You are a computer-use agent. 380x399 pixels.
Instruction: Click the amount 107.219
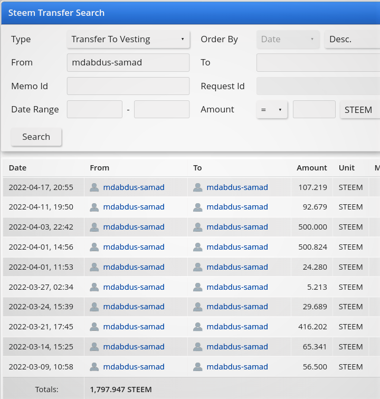pyautogui.click(x=312, y=187)
